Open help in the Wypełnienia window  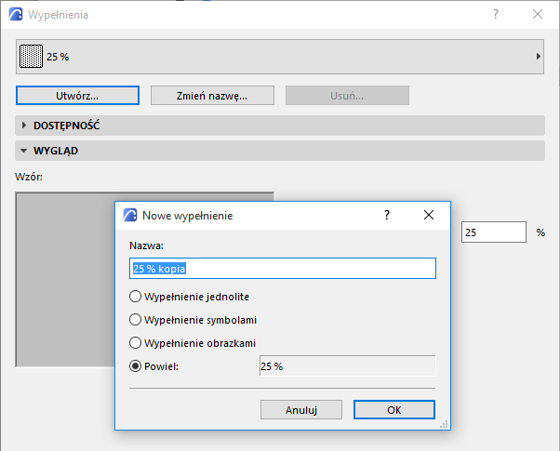[x=496, y=14]
